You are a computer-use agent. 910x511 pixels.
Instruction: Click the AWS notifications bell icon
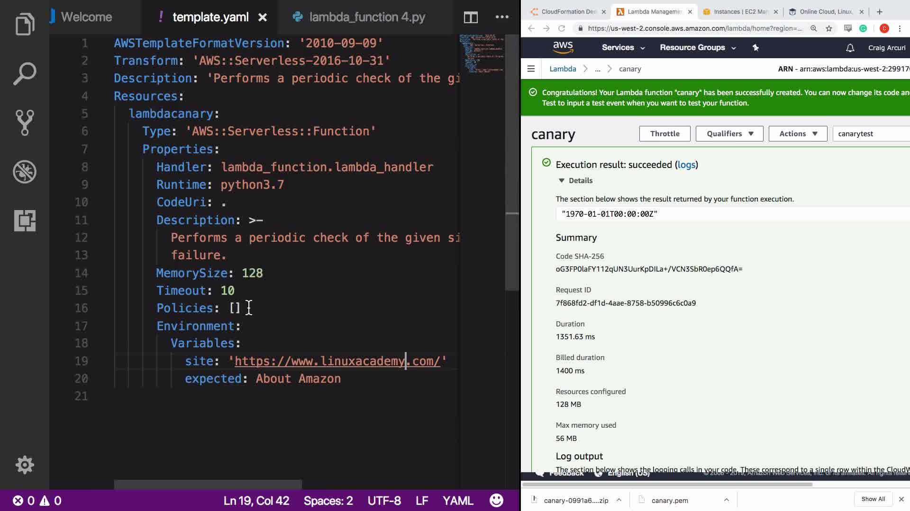[850, 48]
